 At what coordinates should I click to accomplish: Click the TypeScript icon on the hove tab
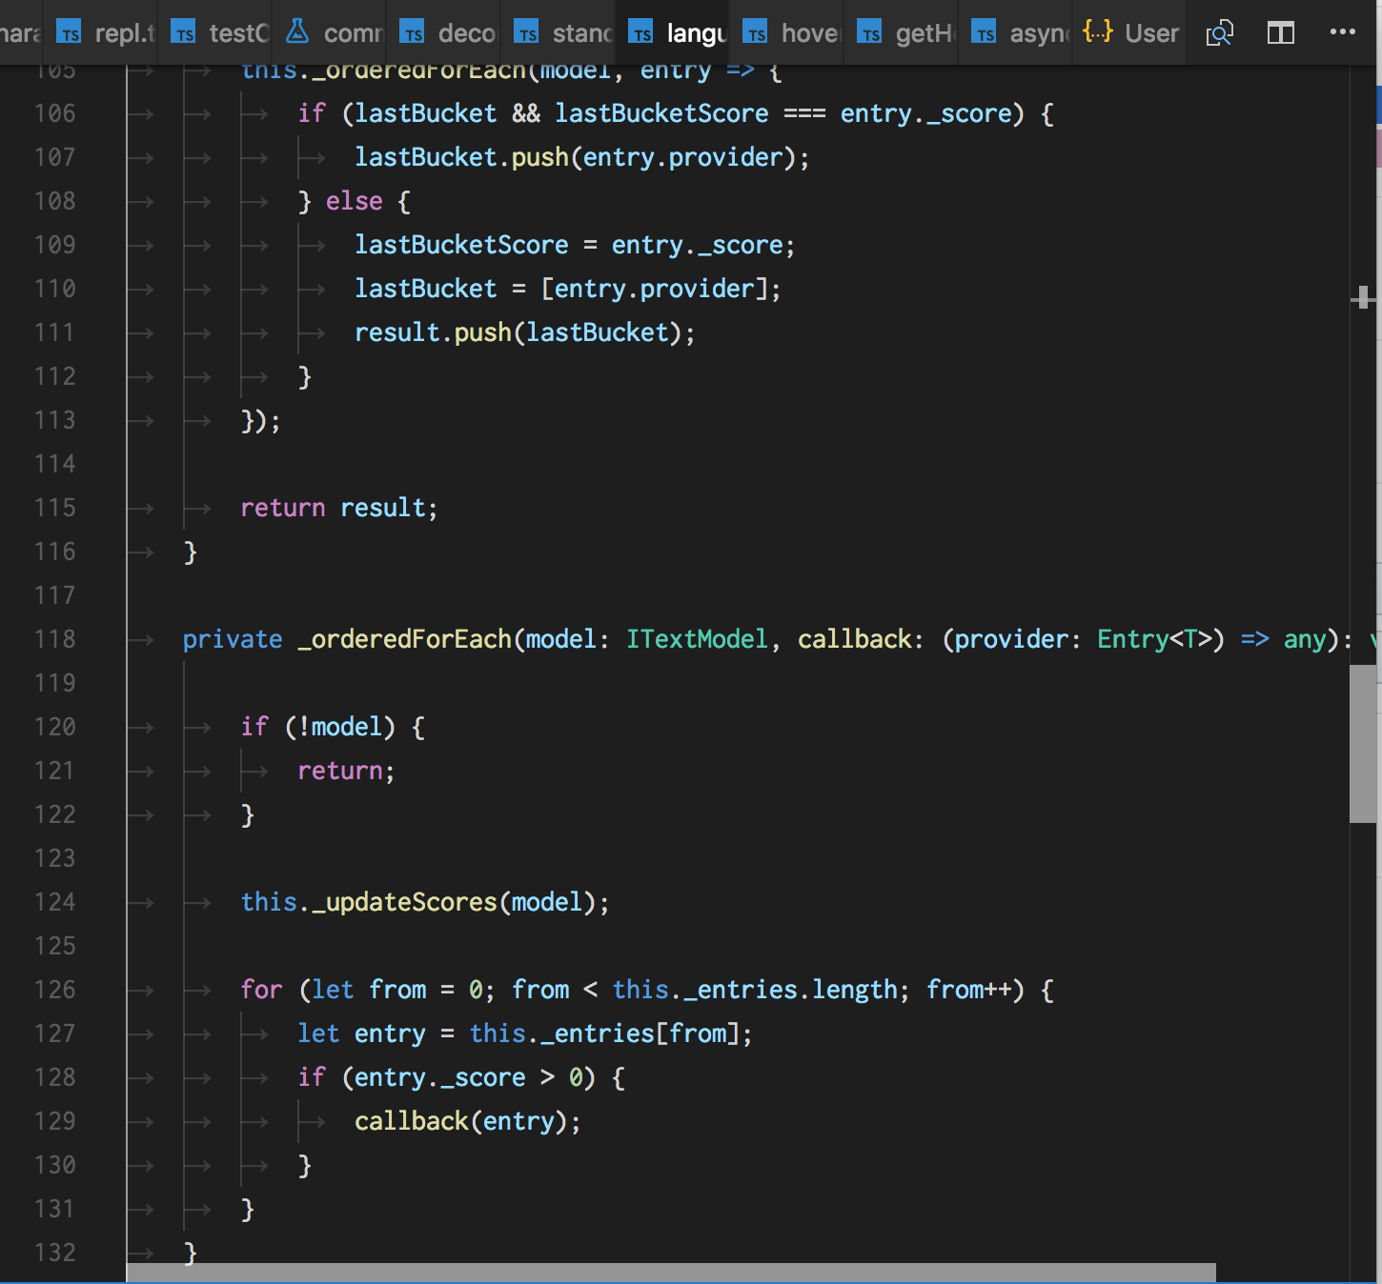coord(755,31)
